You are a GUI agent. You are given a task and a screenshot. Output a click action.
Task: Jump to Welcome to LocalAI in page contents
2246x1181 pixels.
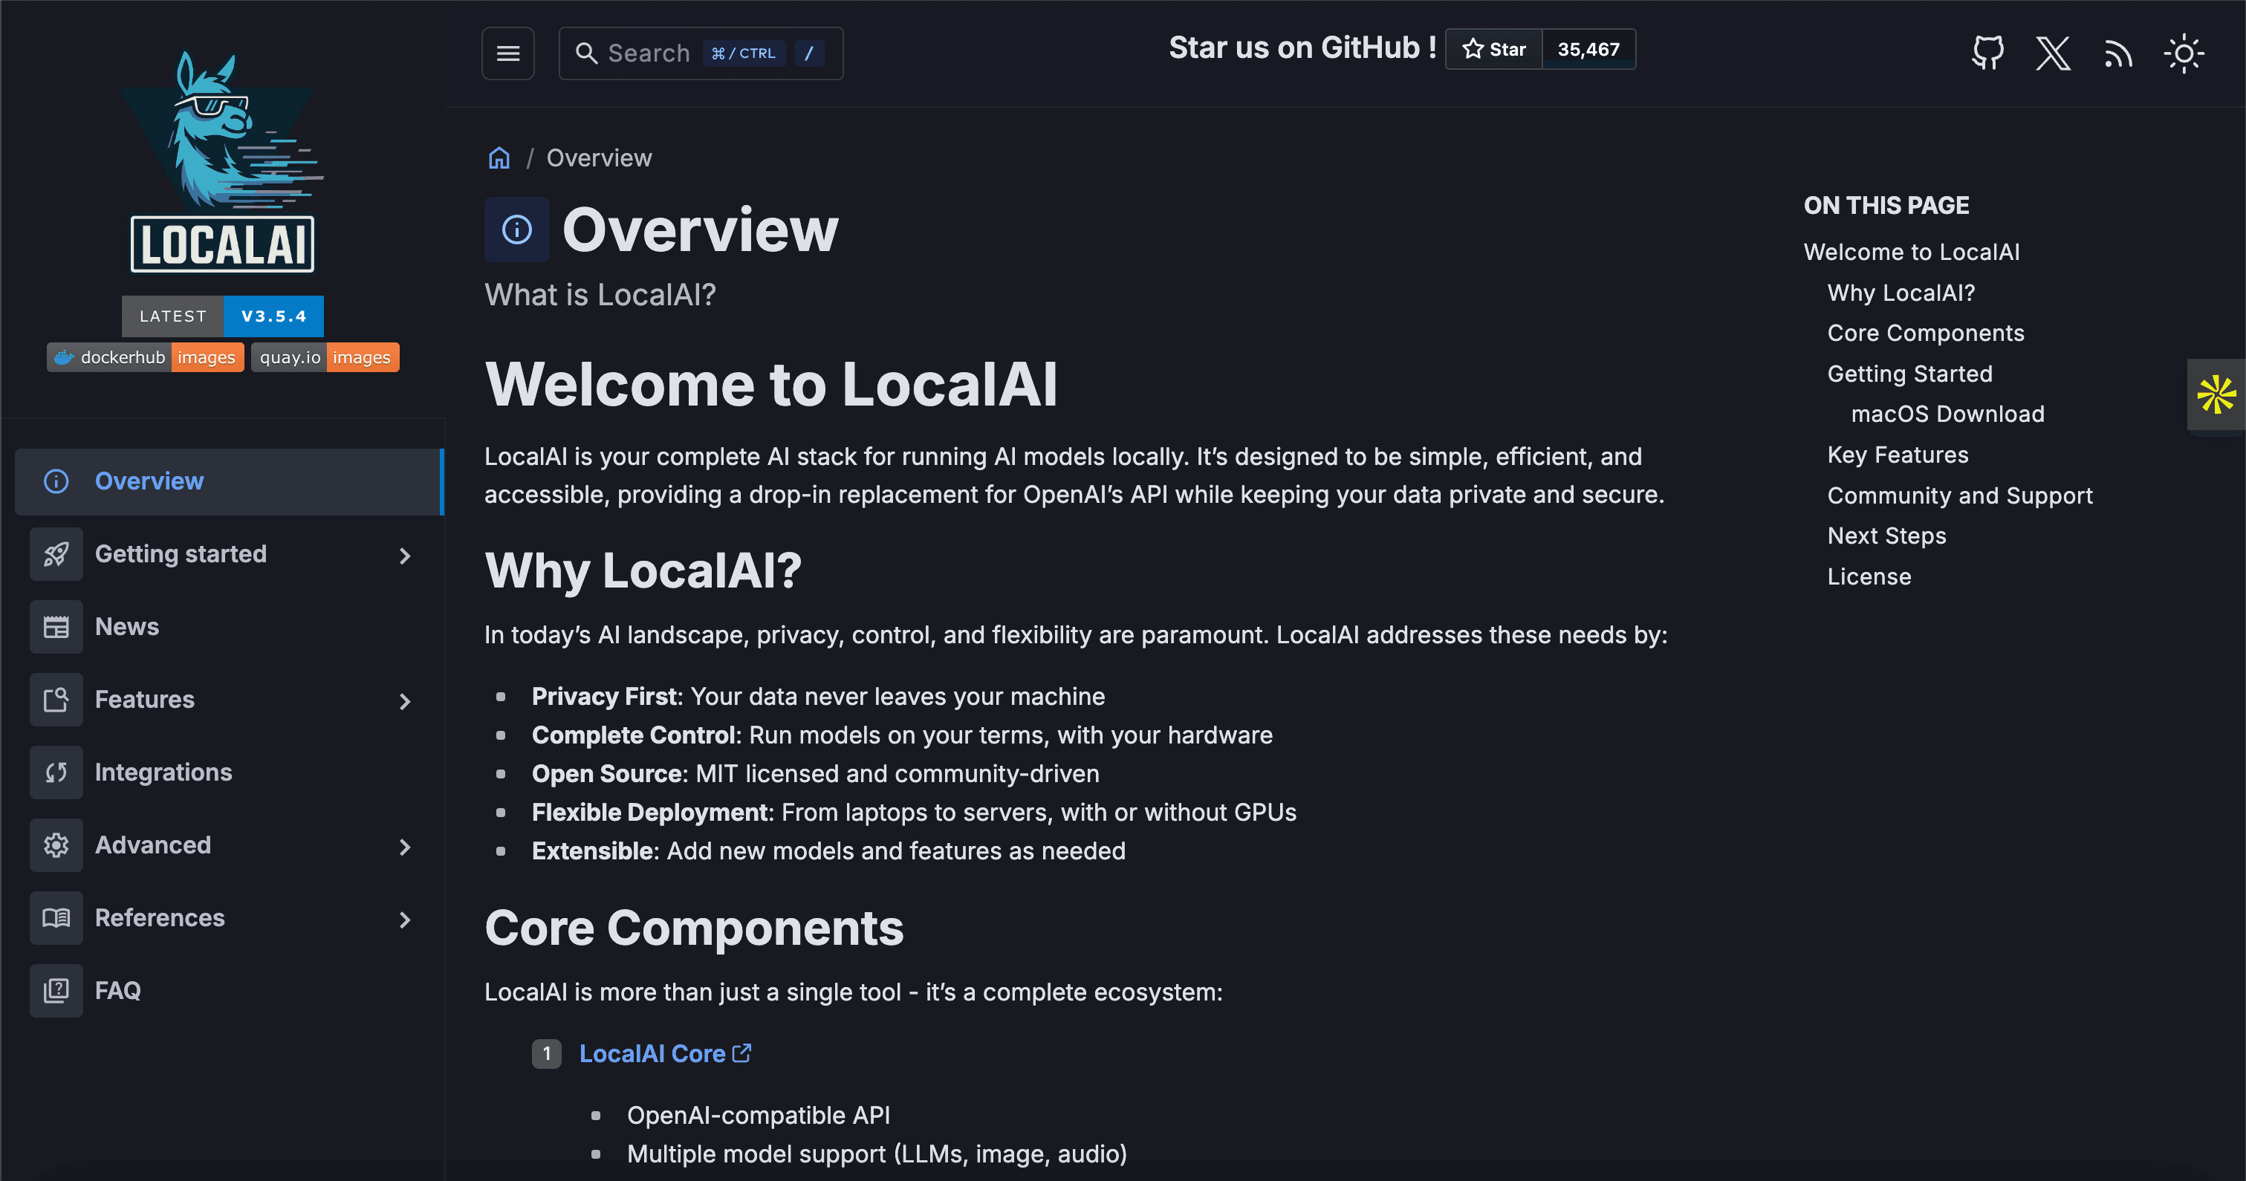point(1911,252)
